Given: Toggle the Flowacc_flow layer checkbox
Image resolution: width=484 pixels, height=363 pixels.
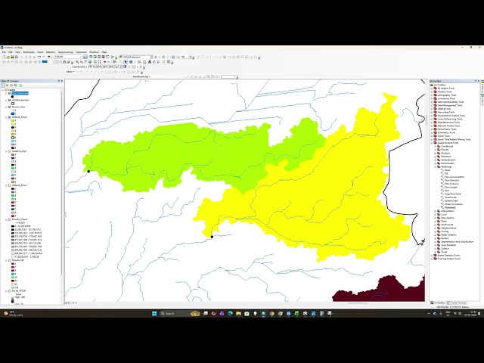Looking at the screenshot, I should point(10,107).
